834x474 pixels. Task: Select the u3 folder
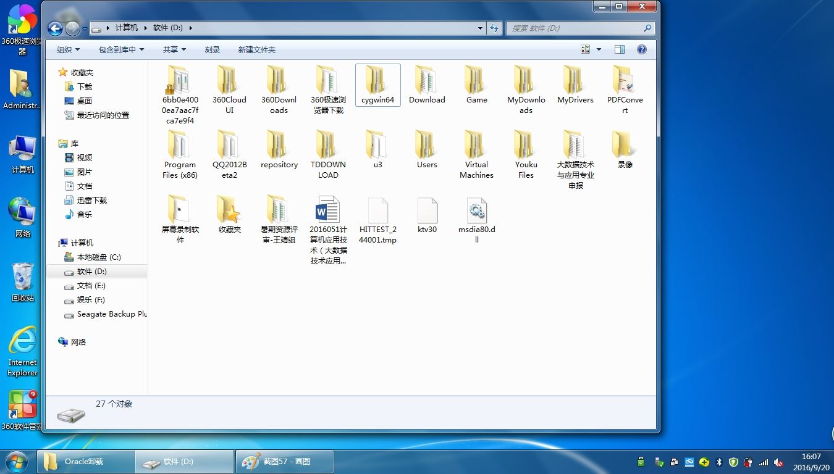pos(377,150)
